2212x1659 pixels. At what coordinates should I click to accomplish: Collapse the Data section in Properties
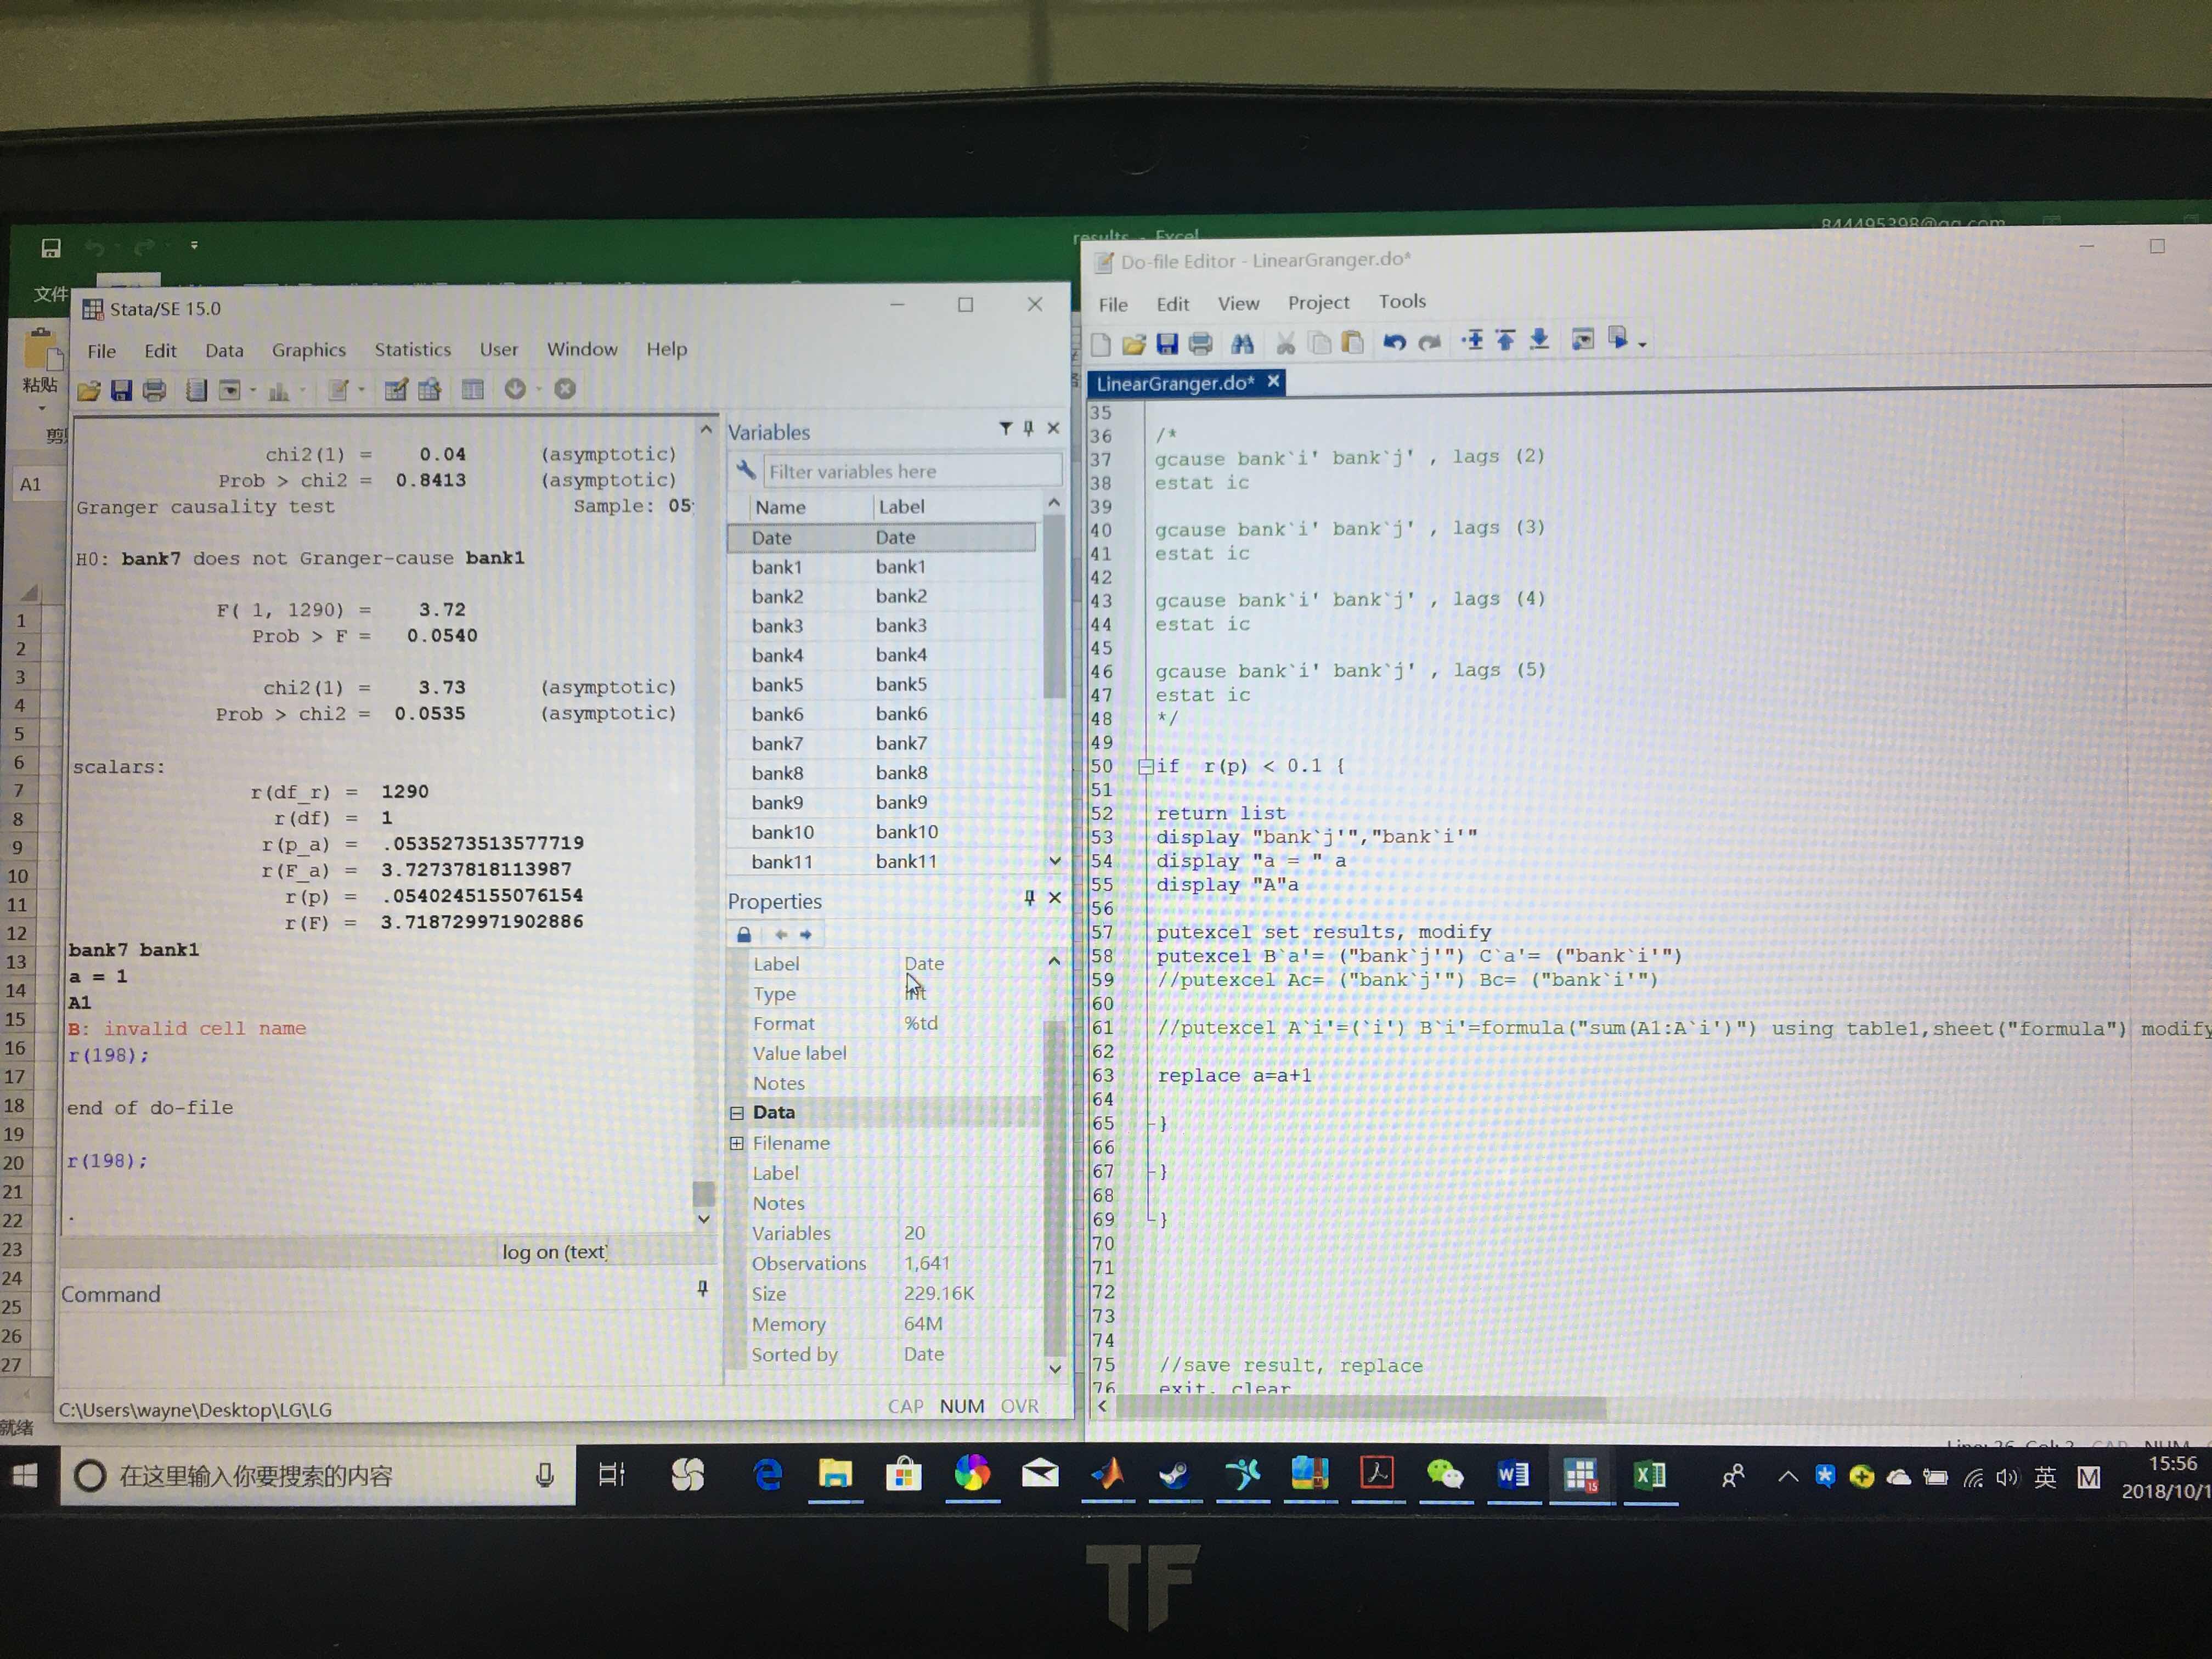pos(737,1113)
